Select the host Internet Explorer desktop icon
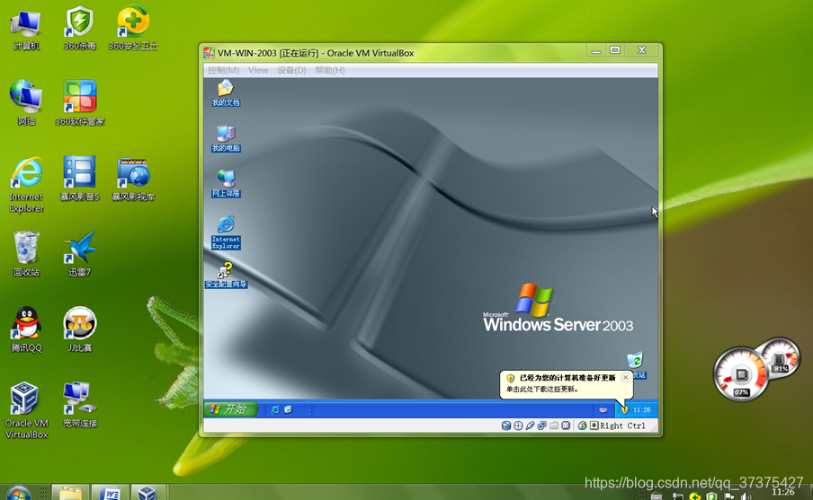Viewport: 813px width, 500px height. coord(26,185)
